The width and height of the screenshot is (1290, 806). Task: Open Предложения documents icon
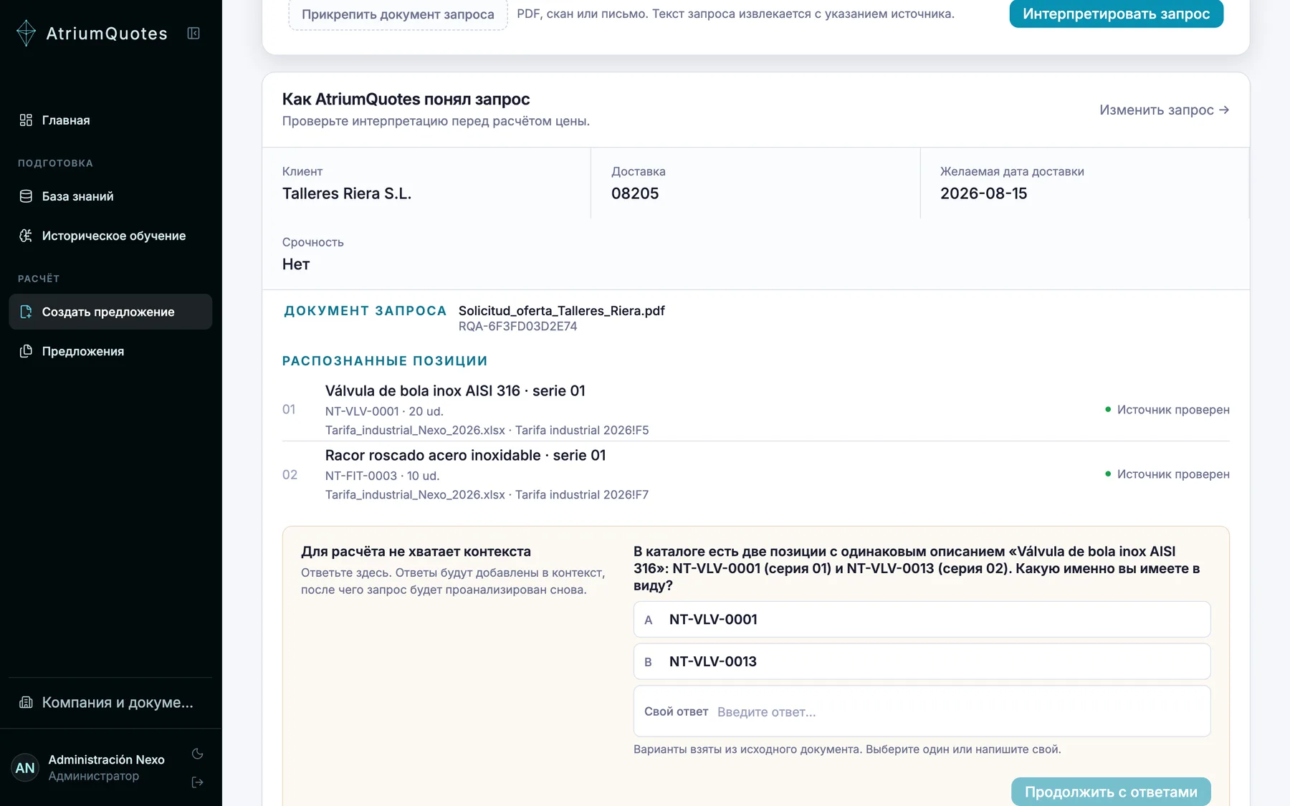(x=26, y=351)
